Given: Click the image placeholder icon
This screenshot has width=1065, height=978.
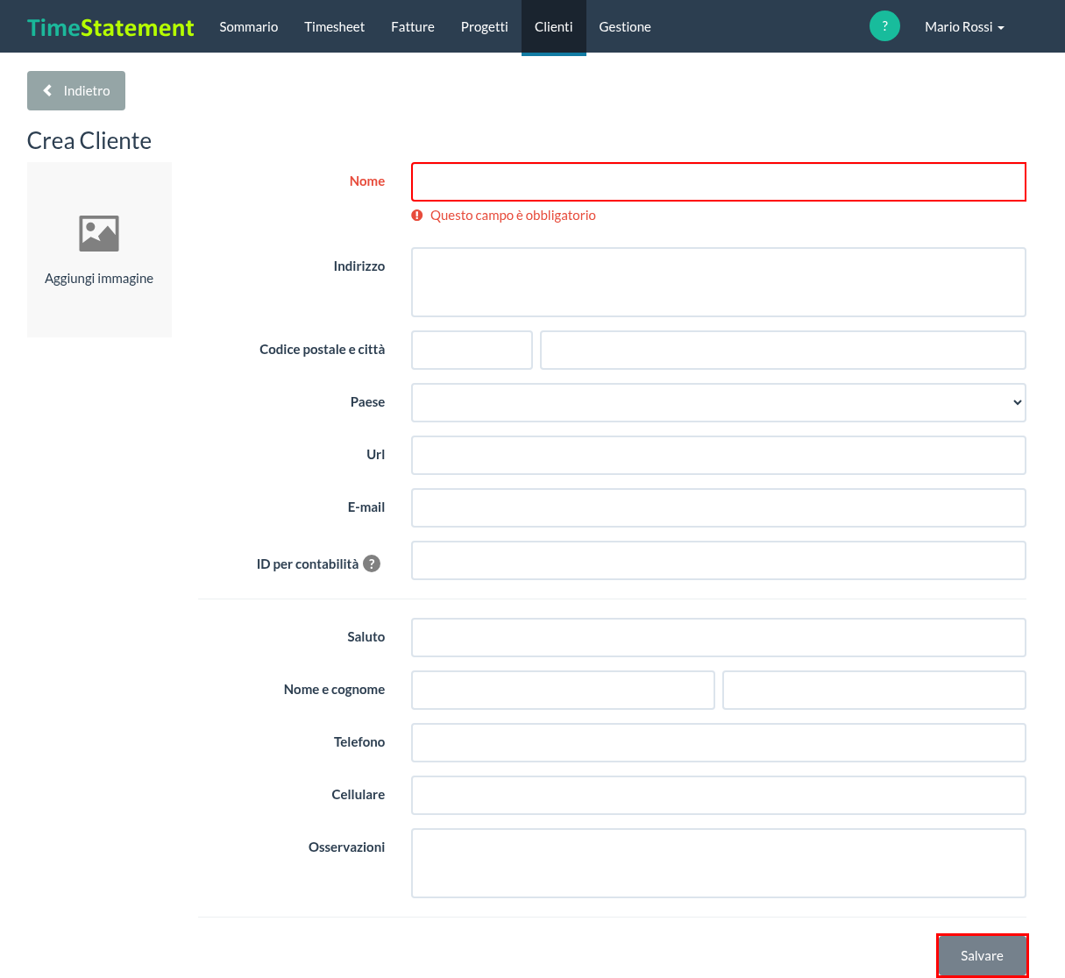Looking at the screenshot, I should pos(99,234).
